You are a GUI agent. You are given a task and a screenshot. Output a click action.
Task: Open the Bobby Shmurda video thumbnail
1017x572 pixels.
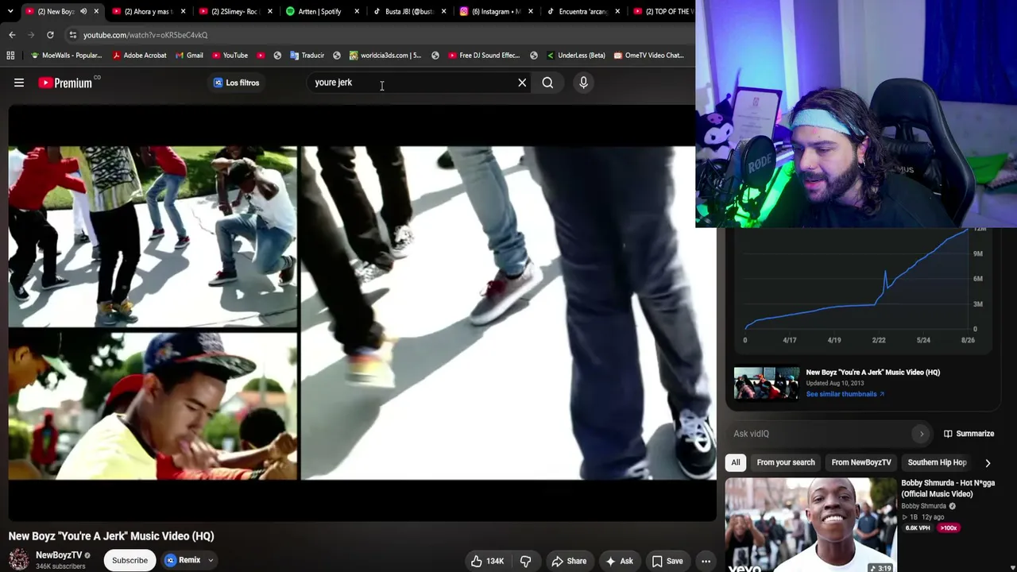point(810,525)
